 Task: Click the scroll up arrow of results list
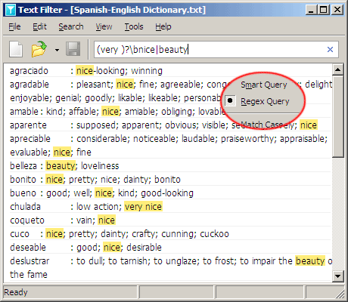coord(337,69)
